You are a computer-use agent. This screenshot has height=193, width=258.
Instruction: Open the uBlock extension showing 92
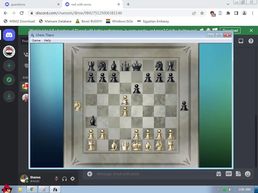(213, 14)
